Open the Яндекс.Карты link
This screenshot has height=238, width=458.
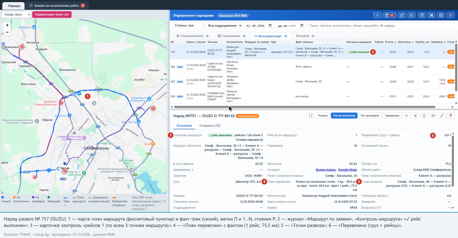coord(326,170)
